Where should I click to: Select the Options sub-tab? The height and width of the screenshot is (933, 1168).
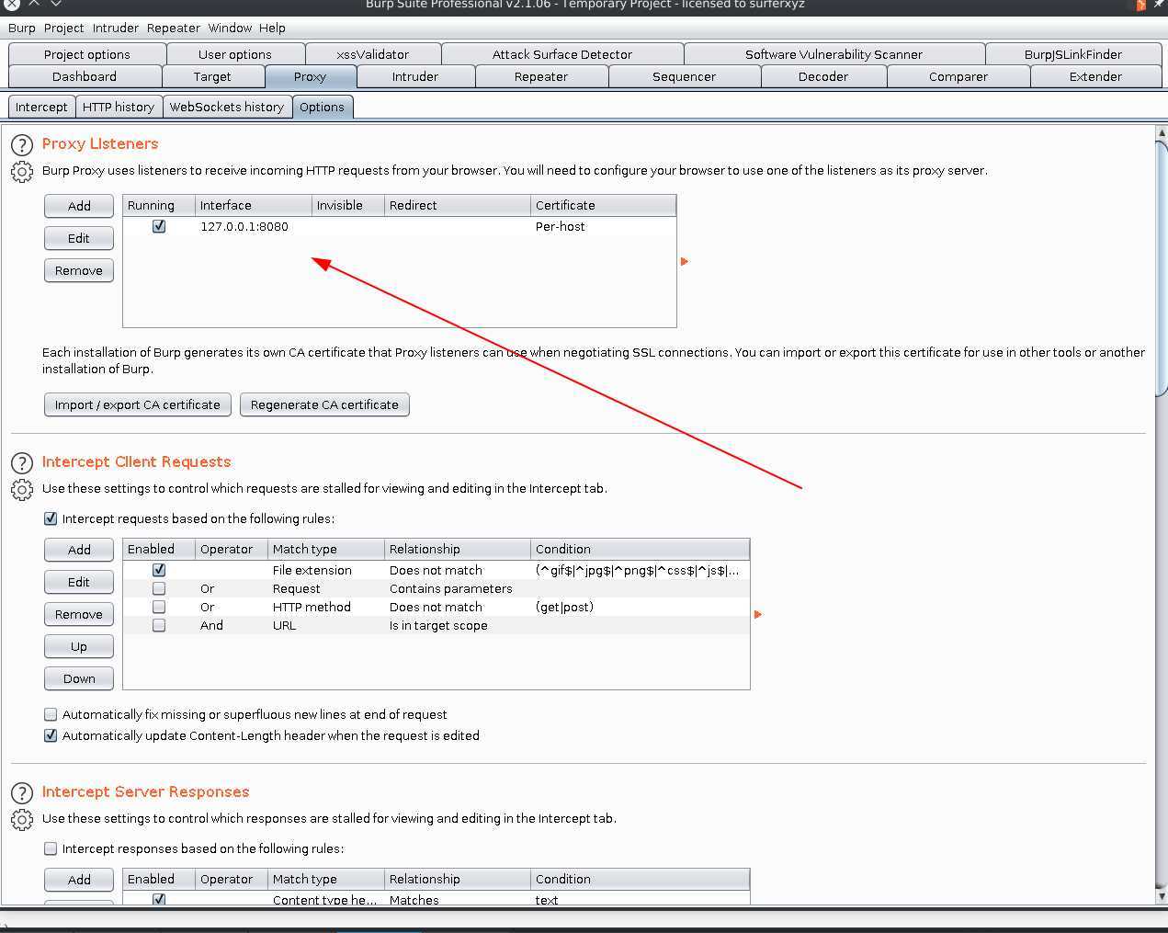(x=322, y=107)
